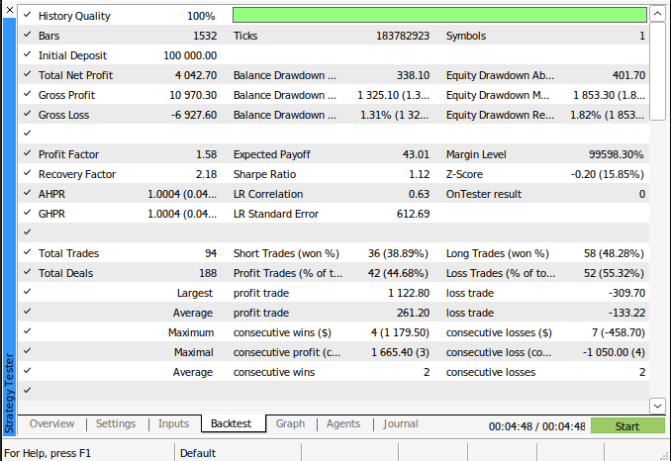The height and width of the screenshot is (461, 671).
Task: Click the Equity Drawdown Ab... value 401.70
Action: 628,75
